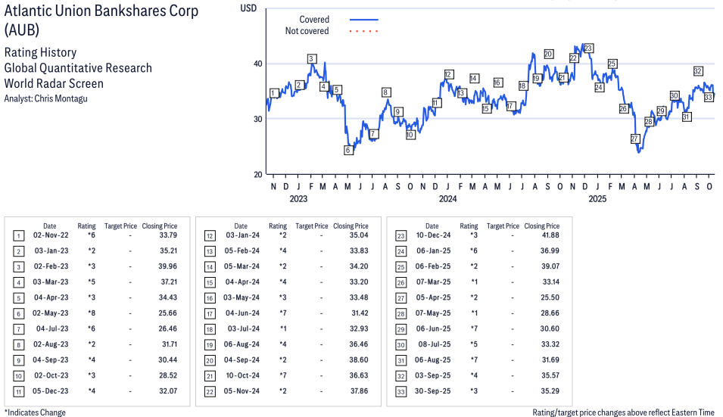Click the numbered box 33 in the table
This screenshot has width=723, height=417.
400,391
